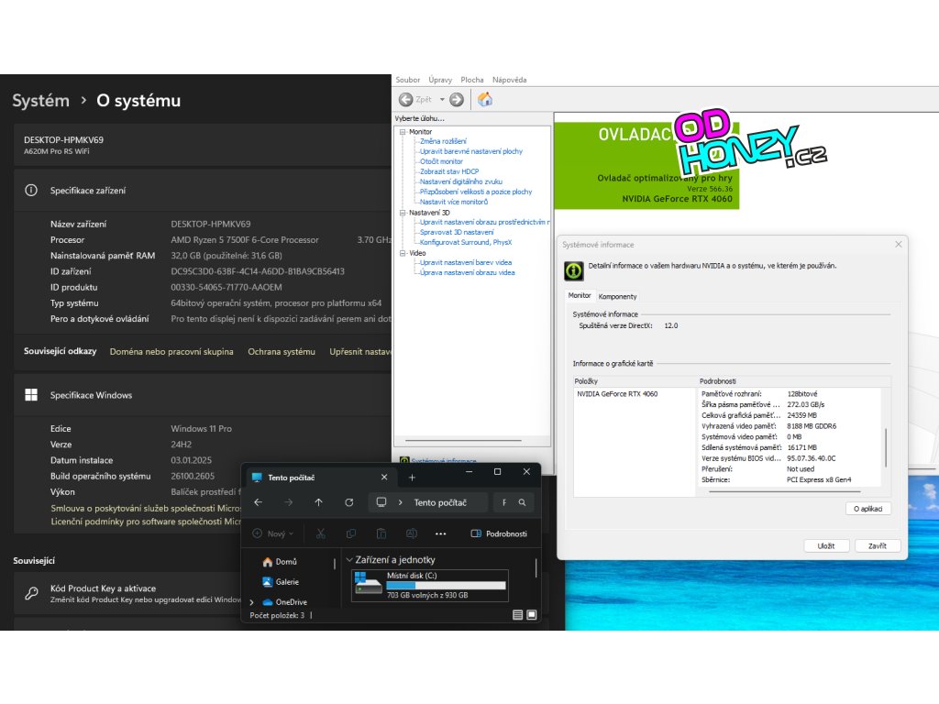Click the Specifikace zařízení info icon
The width and height of the screenshot is (939, 704).
click(x=31, y=191)
